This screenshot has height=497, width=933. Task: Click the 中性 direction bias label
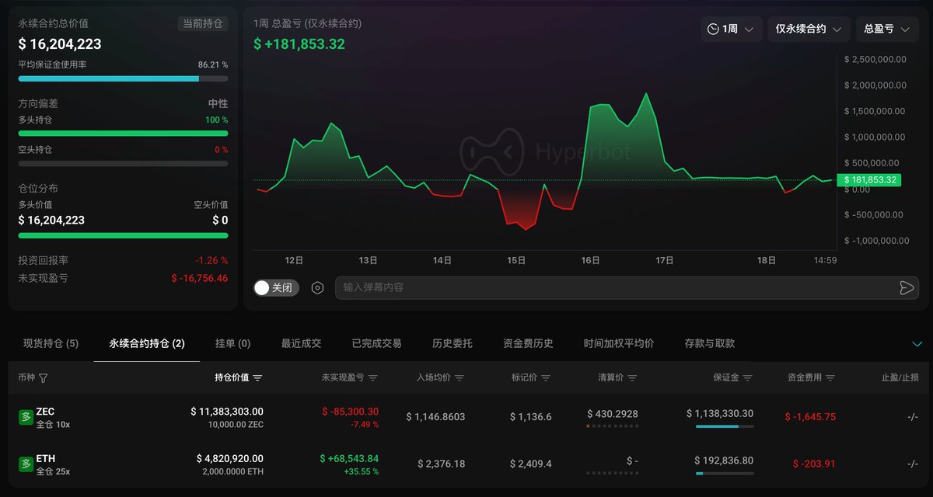[218, 103]
